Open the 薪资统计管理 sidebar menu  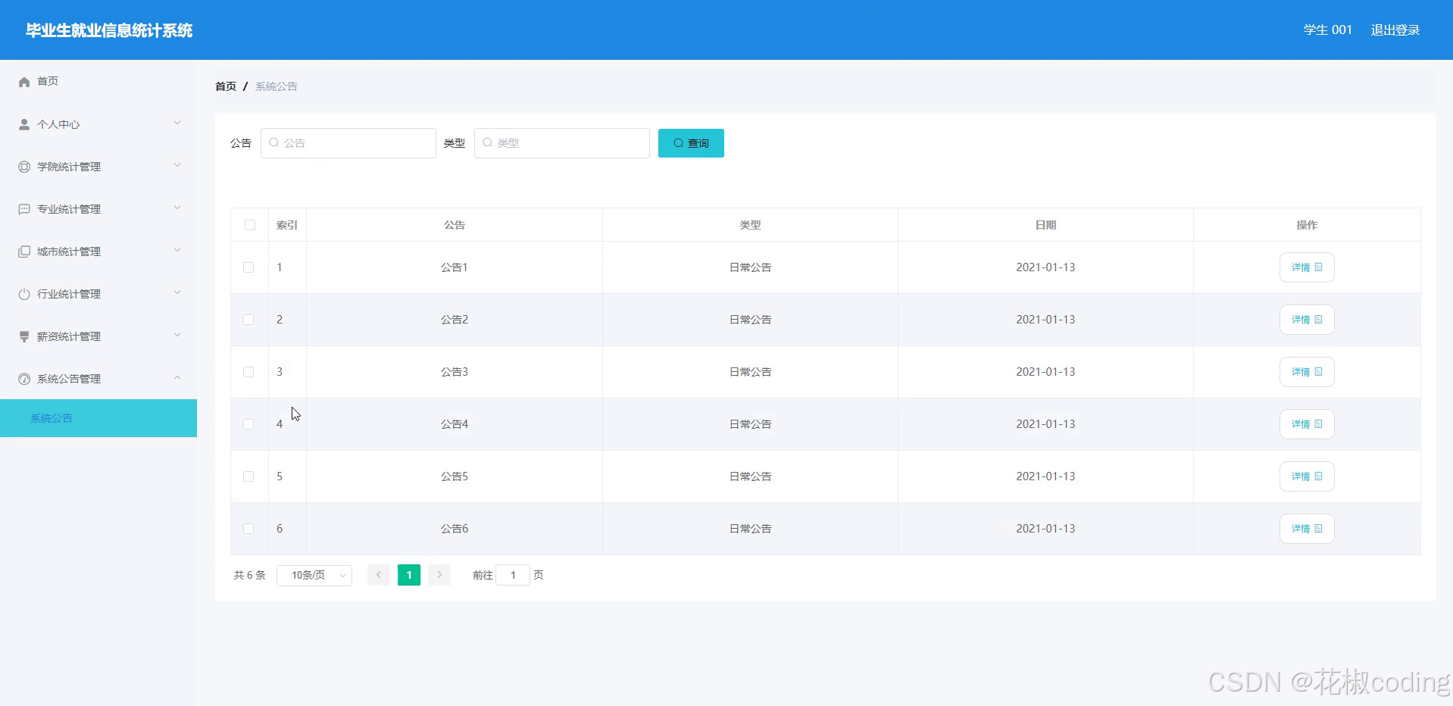(98, 336)
